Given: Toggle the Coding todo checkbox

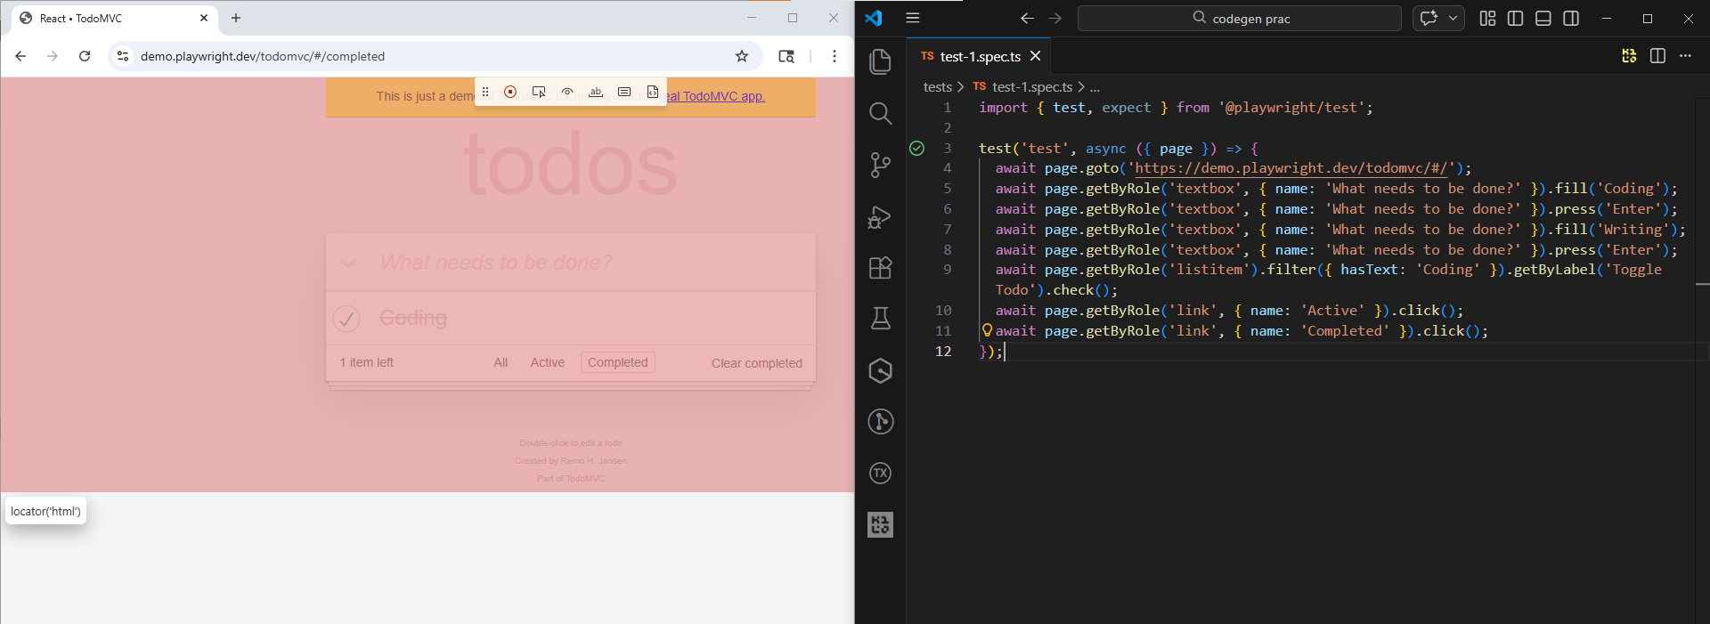Looking at the screenshot, I should click(x=346, y=318).
